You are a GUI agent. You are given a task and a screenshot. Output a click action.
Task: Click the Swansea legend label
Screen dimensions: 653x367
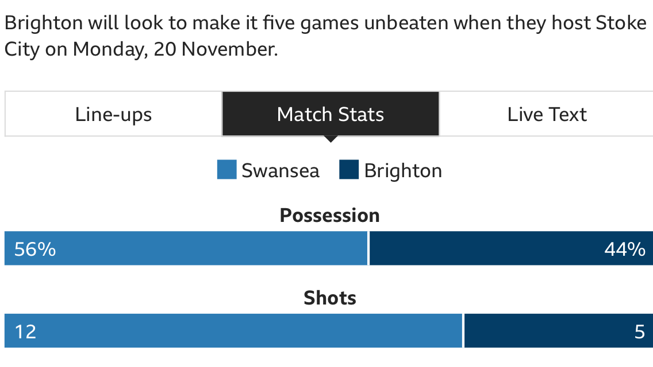click(x=281, y=170)
